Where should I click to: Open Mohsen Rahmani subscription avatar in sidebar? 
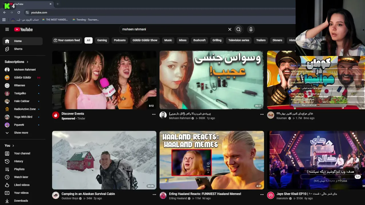pos(7,70)
